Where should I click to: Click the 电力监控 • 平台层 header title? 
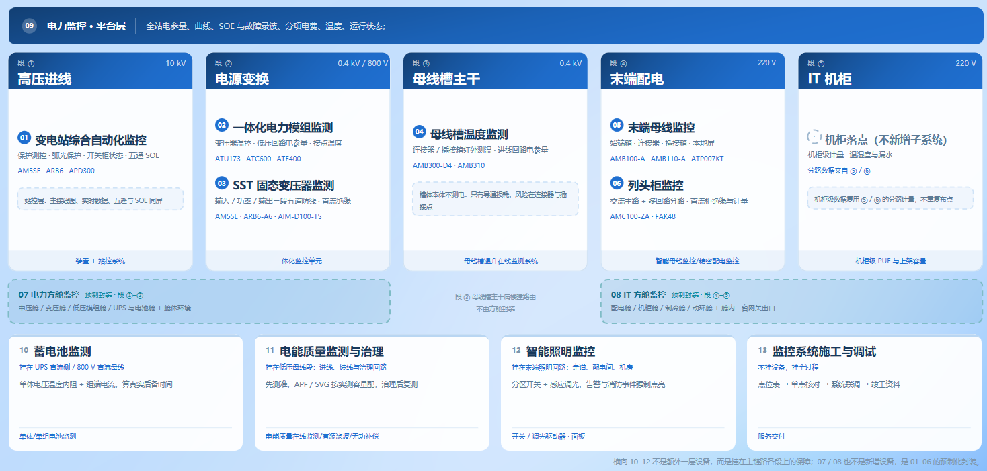(x=86, y=26)
